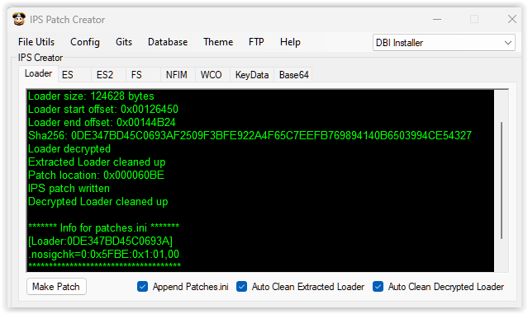This screenshot has width=528, height=314.
Task: Open the Config menu
Action: (x=85, y=42)
